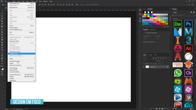The height and width of the screenshot is (110, 196).
Task: Click the WhatsApp library graphic
Action: click(178, 73)
